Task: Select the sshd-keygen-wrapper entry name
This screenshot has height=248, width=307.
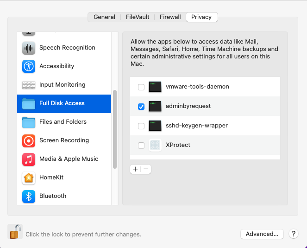Action: pos(197,126)
